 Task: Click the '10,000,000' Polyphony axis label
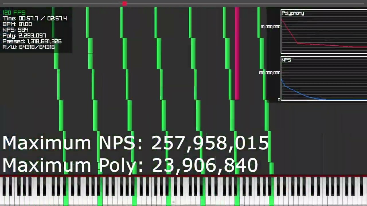coord(270,27)
